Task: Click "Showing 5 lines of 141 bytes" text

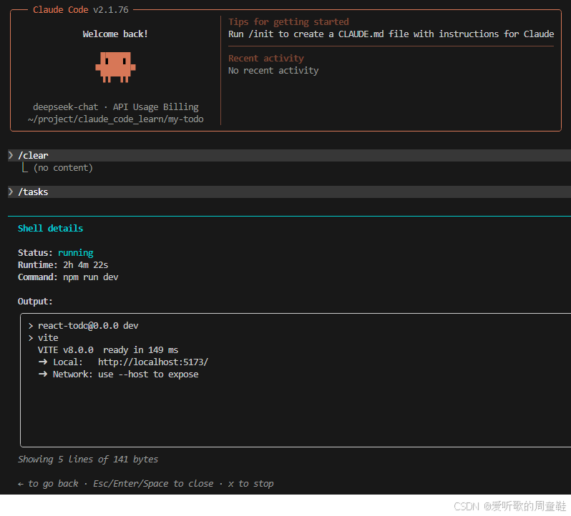Action: point(88,460)
